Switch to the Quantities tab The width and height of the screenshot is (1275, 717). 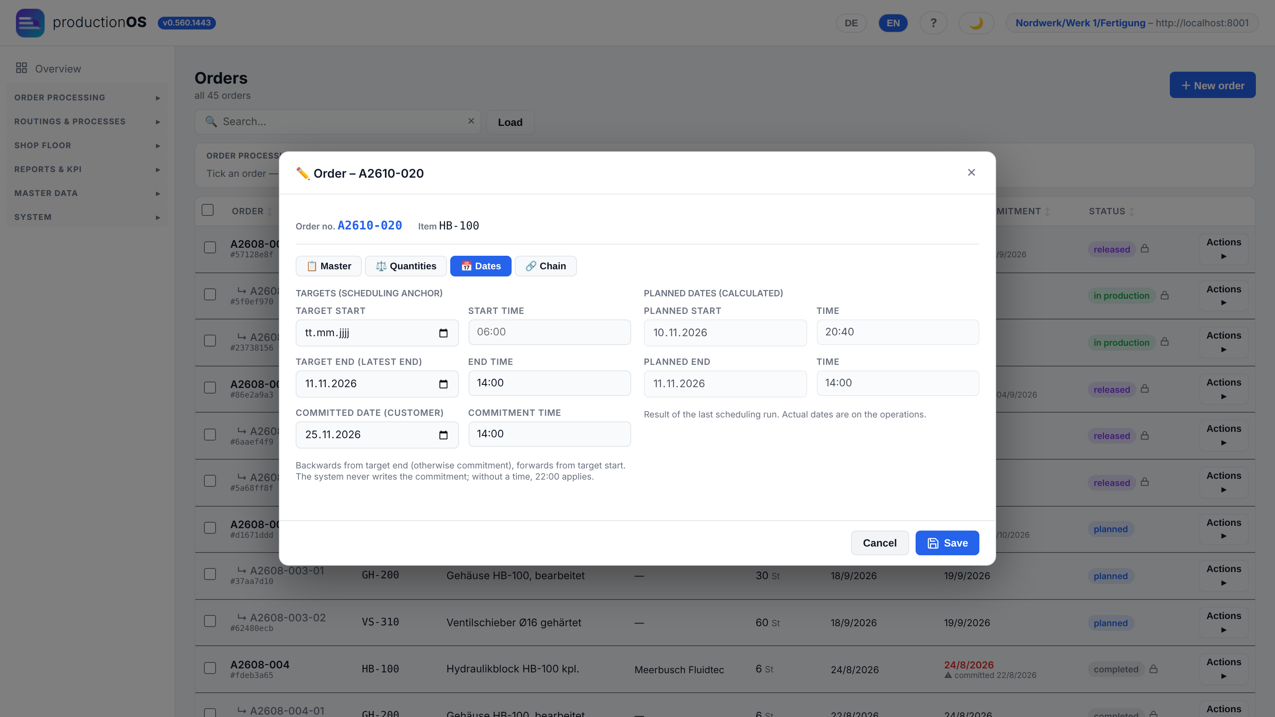click(x=406, y=266)
